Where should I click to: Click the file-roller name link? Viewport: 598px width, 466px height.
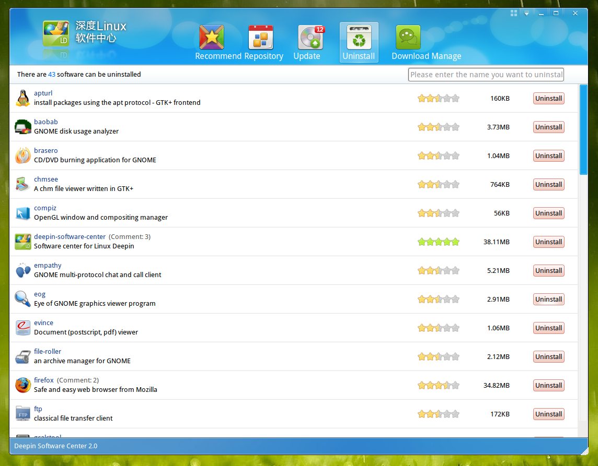tap(48, 351)
